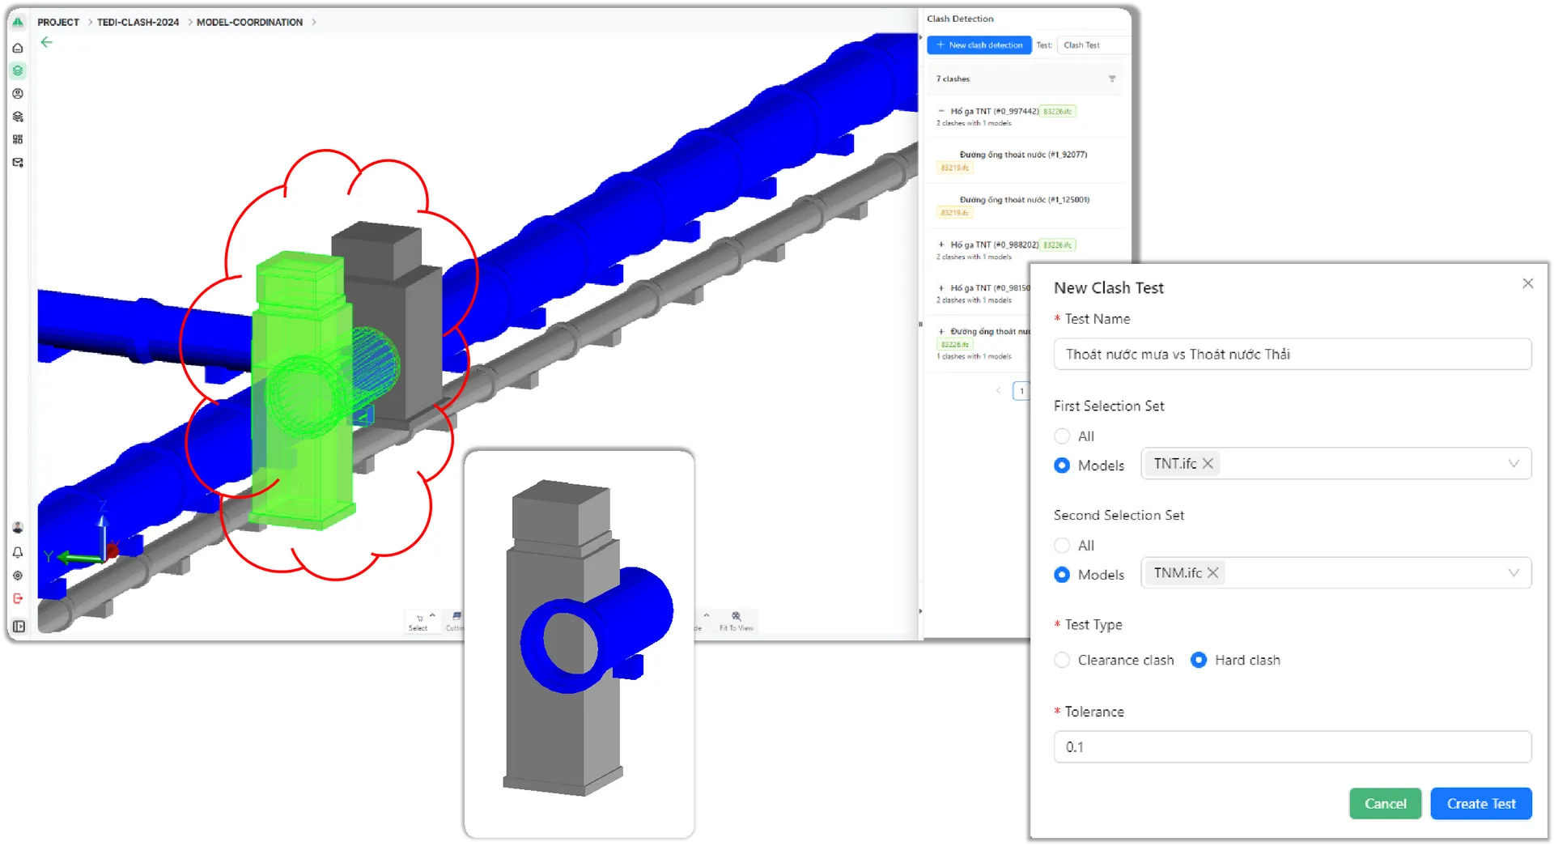The width and height of the screenshot is (1554, 846).
Task: Open the mail inbox sidebar icon
Action: [18, 163]
